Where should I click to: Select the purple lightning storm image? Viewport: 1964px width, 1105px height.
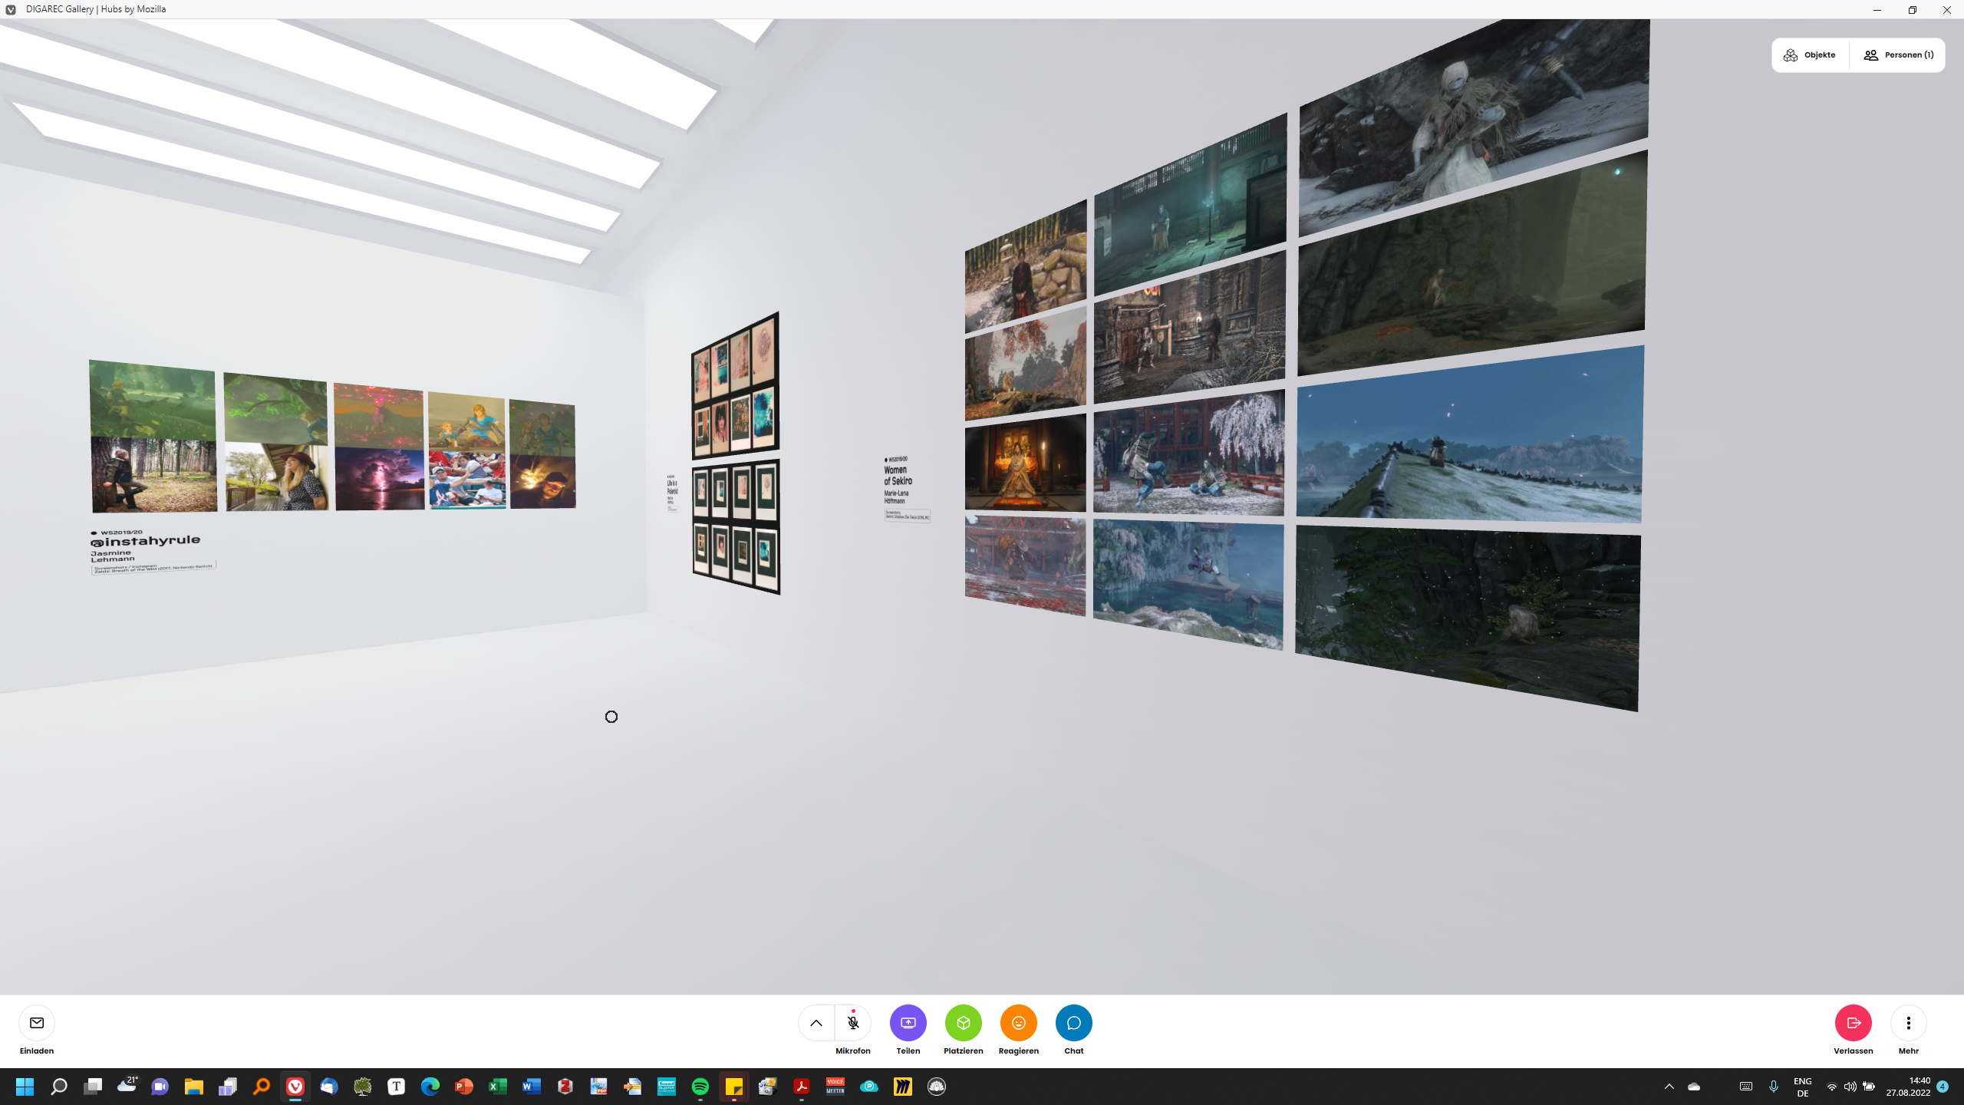point(380,479)
